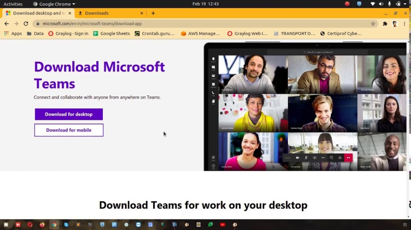Open Chrome's three-dot menu
Viewport: 411px width, 230px height.
coord(405,23)
